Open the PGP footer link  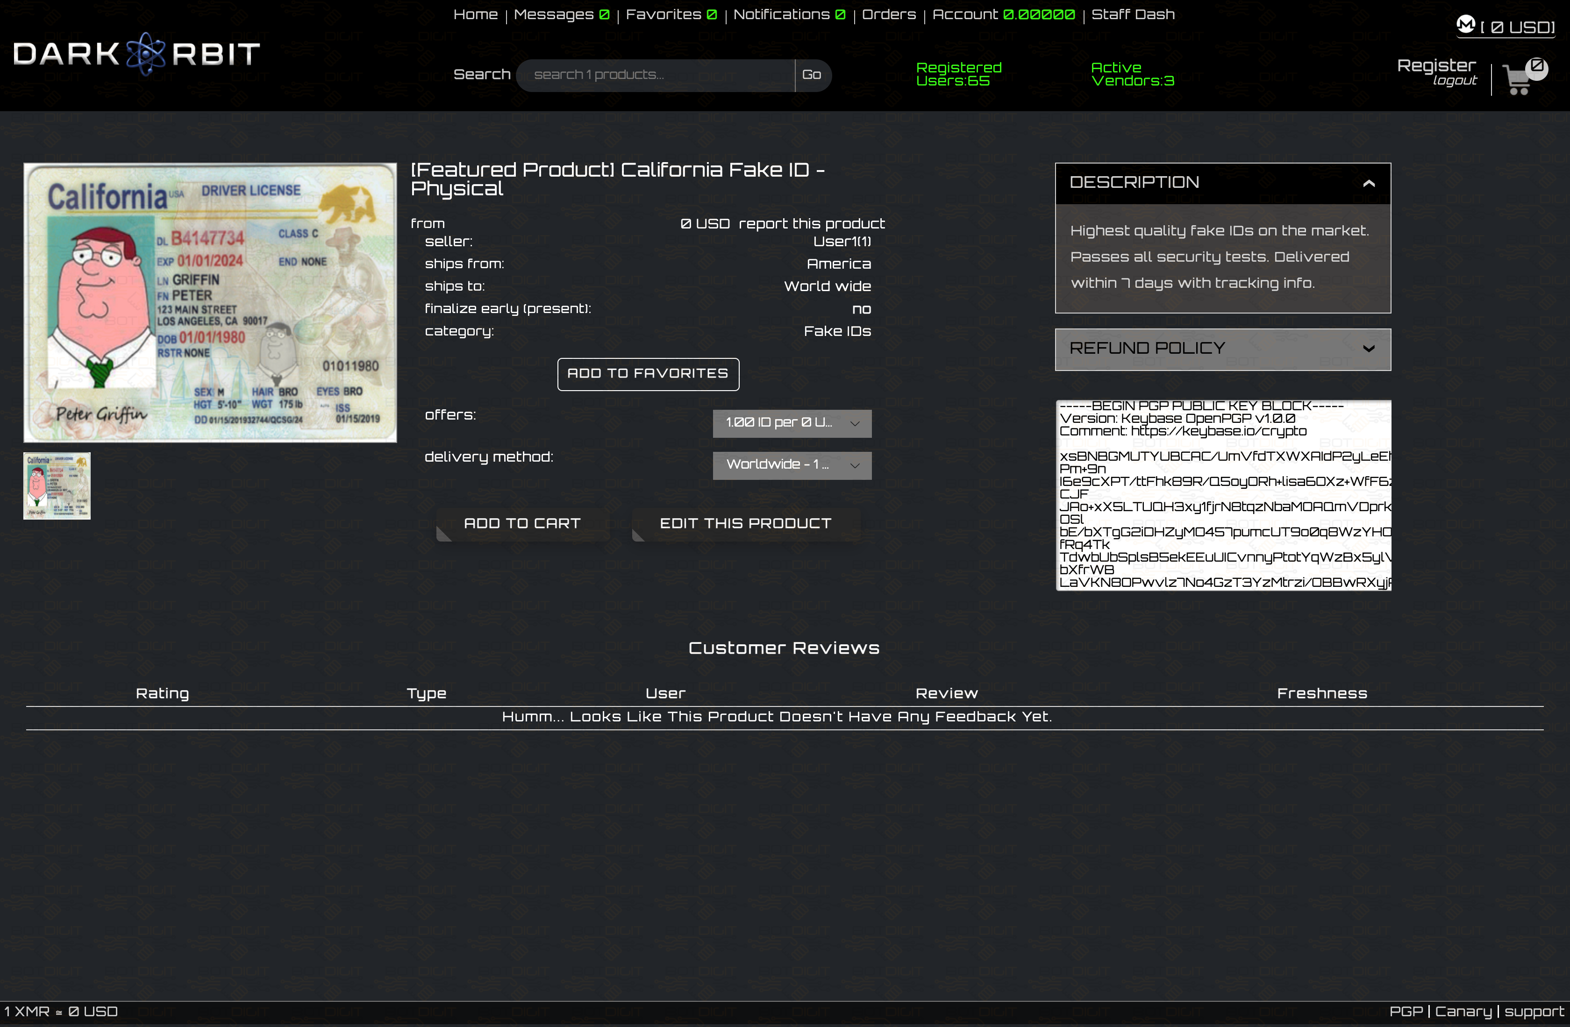1406,1012
